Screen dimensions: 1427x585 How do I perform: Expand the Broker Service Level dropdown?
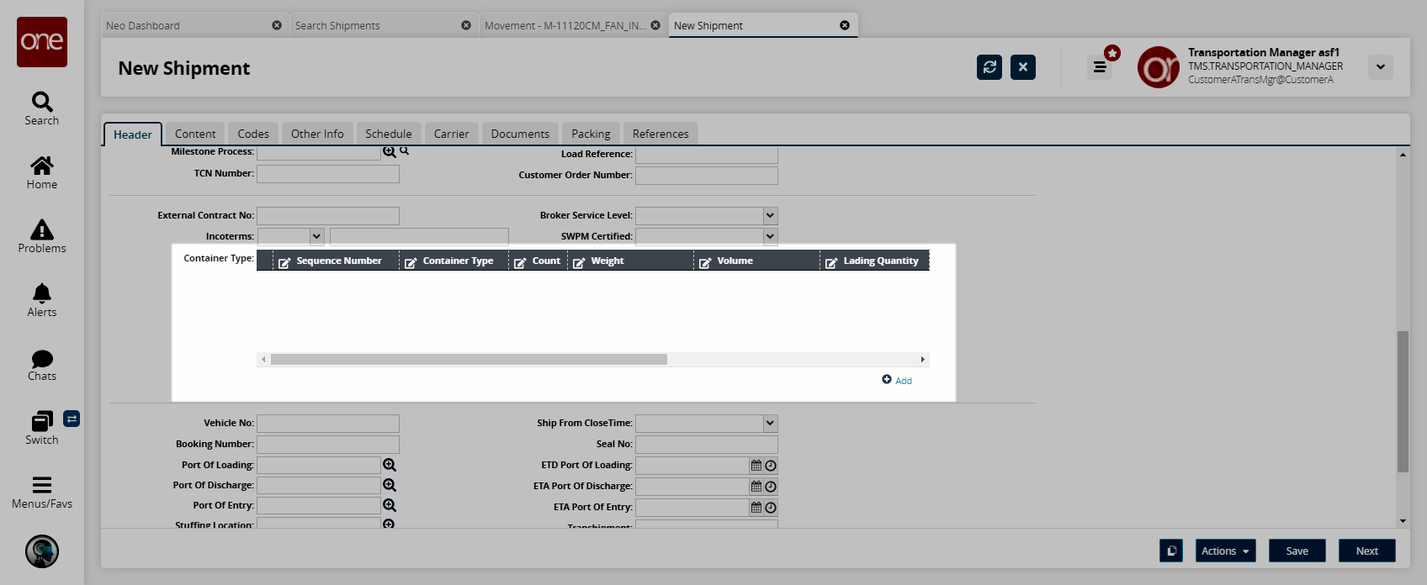[x=770, y=216]
